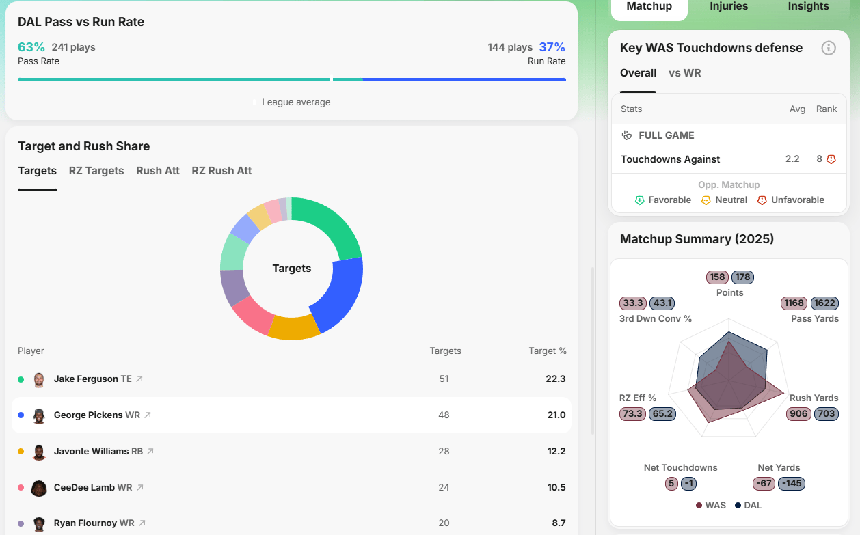Click the unfavorable rank icon next to 8
This screenshot has height=535, width=860.
[831, 159]
